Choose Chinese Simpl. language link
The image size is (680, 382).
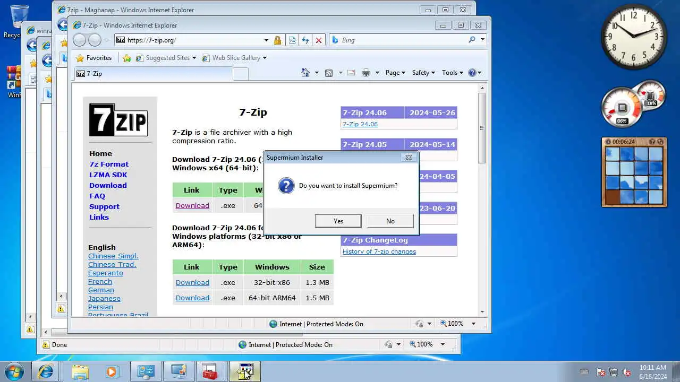[x=113, y=256]
